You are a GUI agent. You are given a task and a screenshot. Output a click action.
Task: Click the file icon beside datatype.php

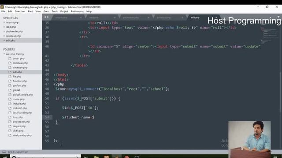[x=10, y=68]
